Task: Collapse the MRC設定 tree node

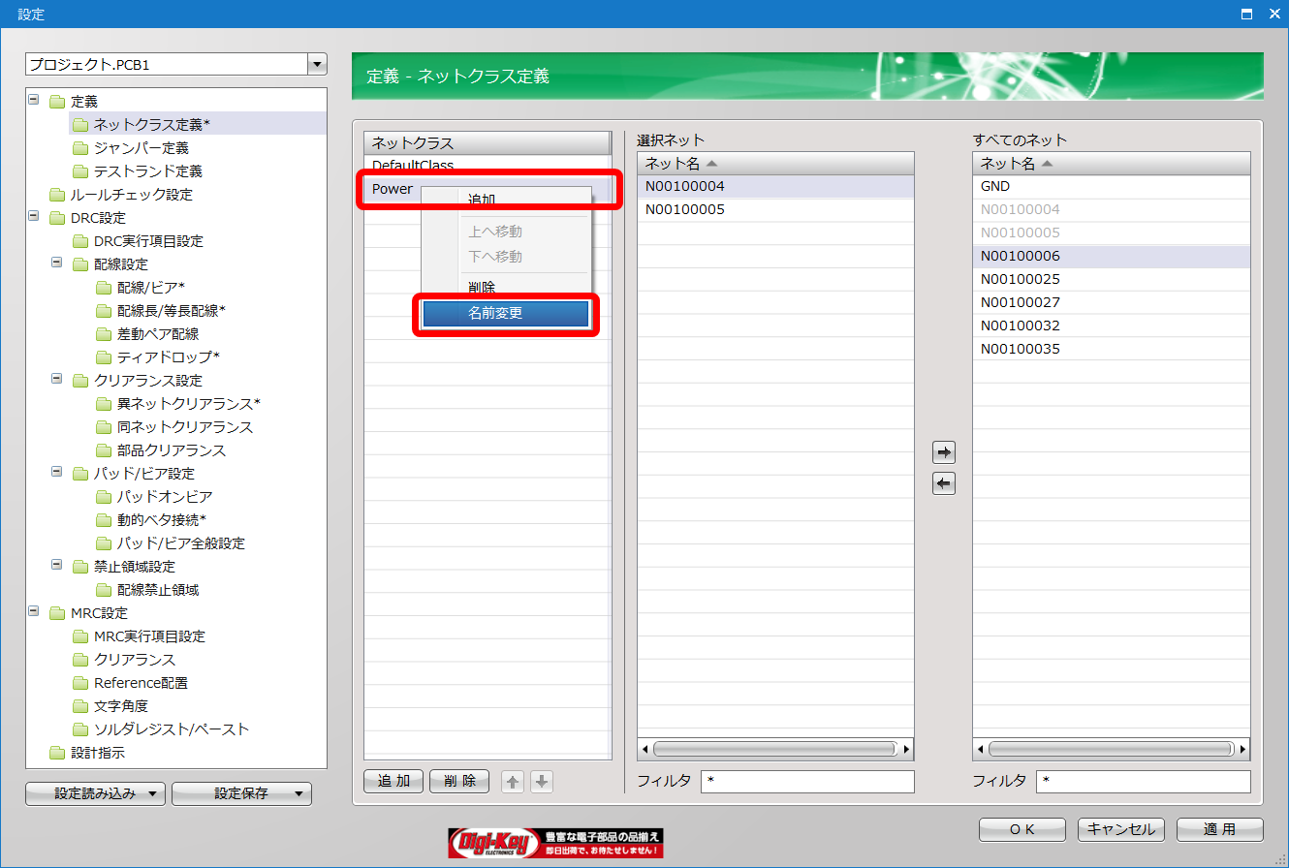Action: click(35, 612)
